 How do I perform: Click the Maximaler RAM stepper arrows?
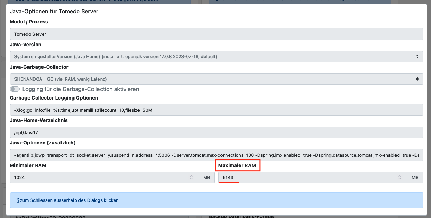(x=399, y=178)
